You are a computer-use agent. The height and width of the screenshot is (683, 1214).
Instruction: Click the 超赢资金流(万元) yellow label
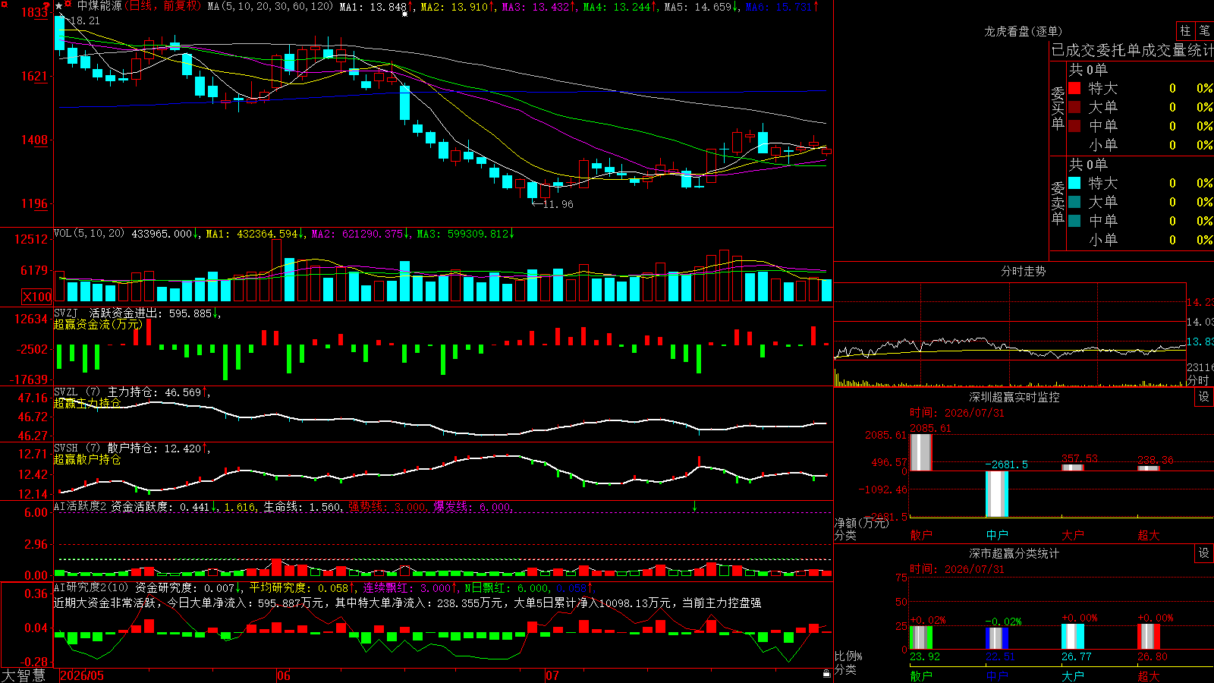(x=98, y=324)
